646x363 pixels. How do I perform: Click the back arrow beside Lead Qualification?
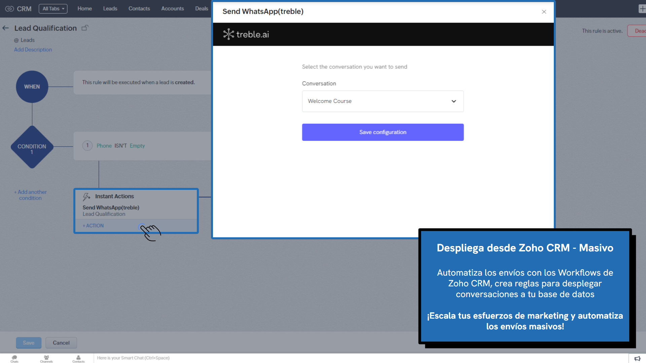pyautogui.click(x=6, y=28)
